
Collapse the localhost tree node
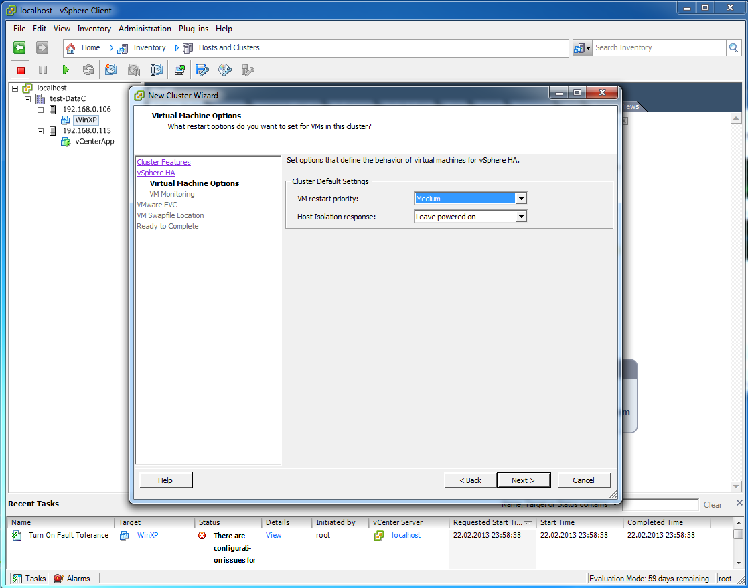pos(15,88)
